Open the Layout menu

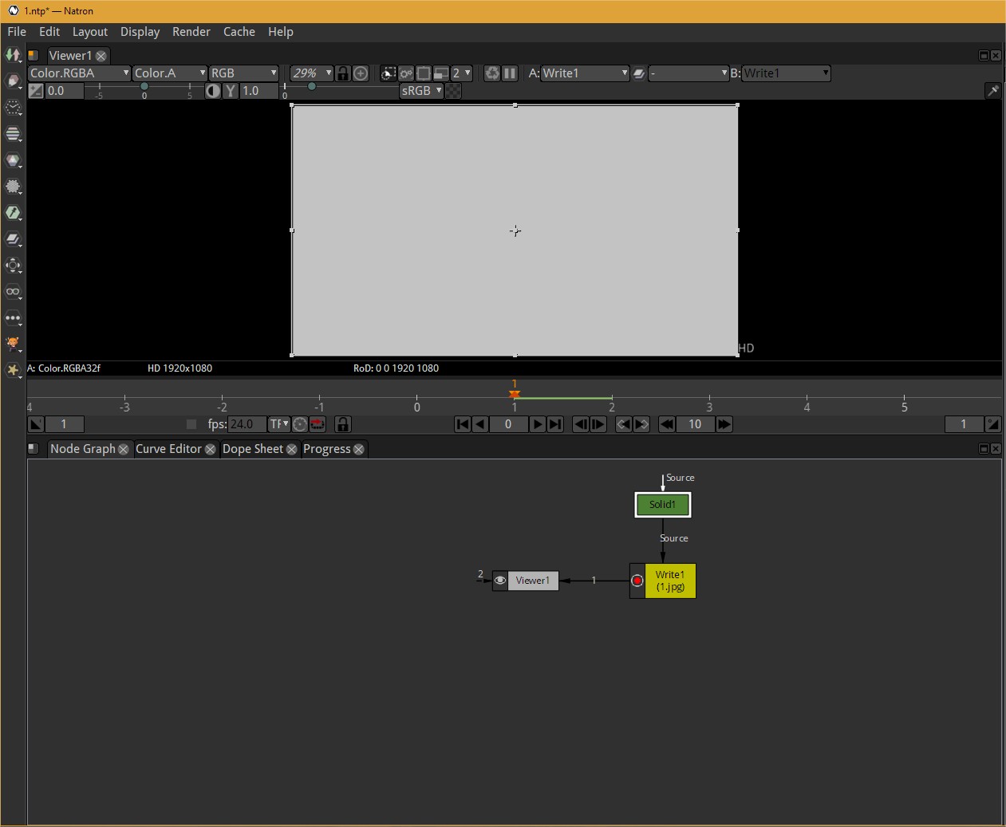coord(90,32)
